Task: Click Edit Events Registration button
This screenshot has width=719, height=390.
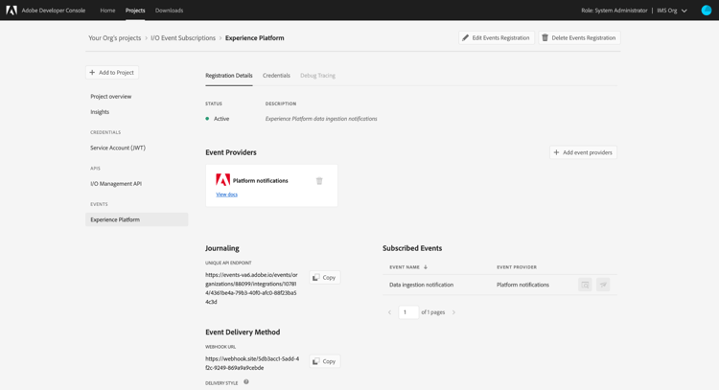Action: [x=497, y=37]
